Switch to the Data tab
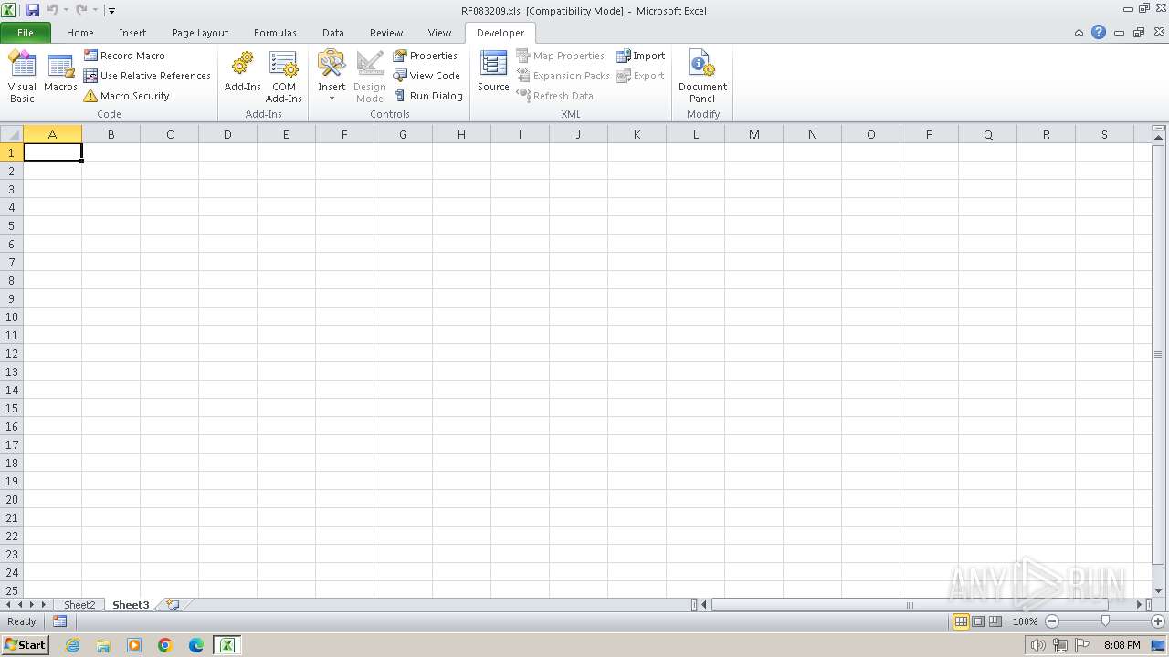 point(333,33)
